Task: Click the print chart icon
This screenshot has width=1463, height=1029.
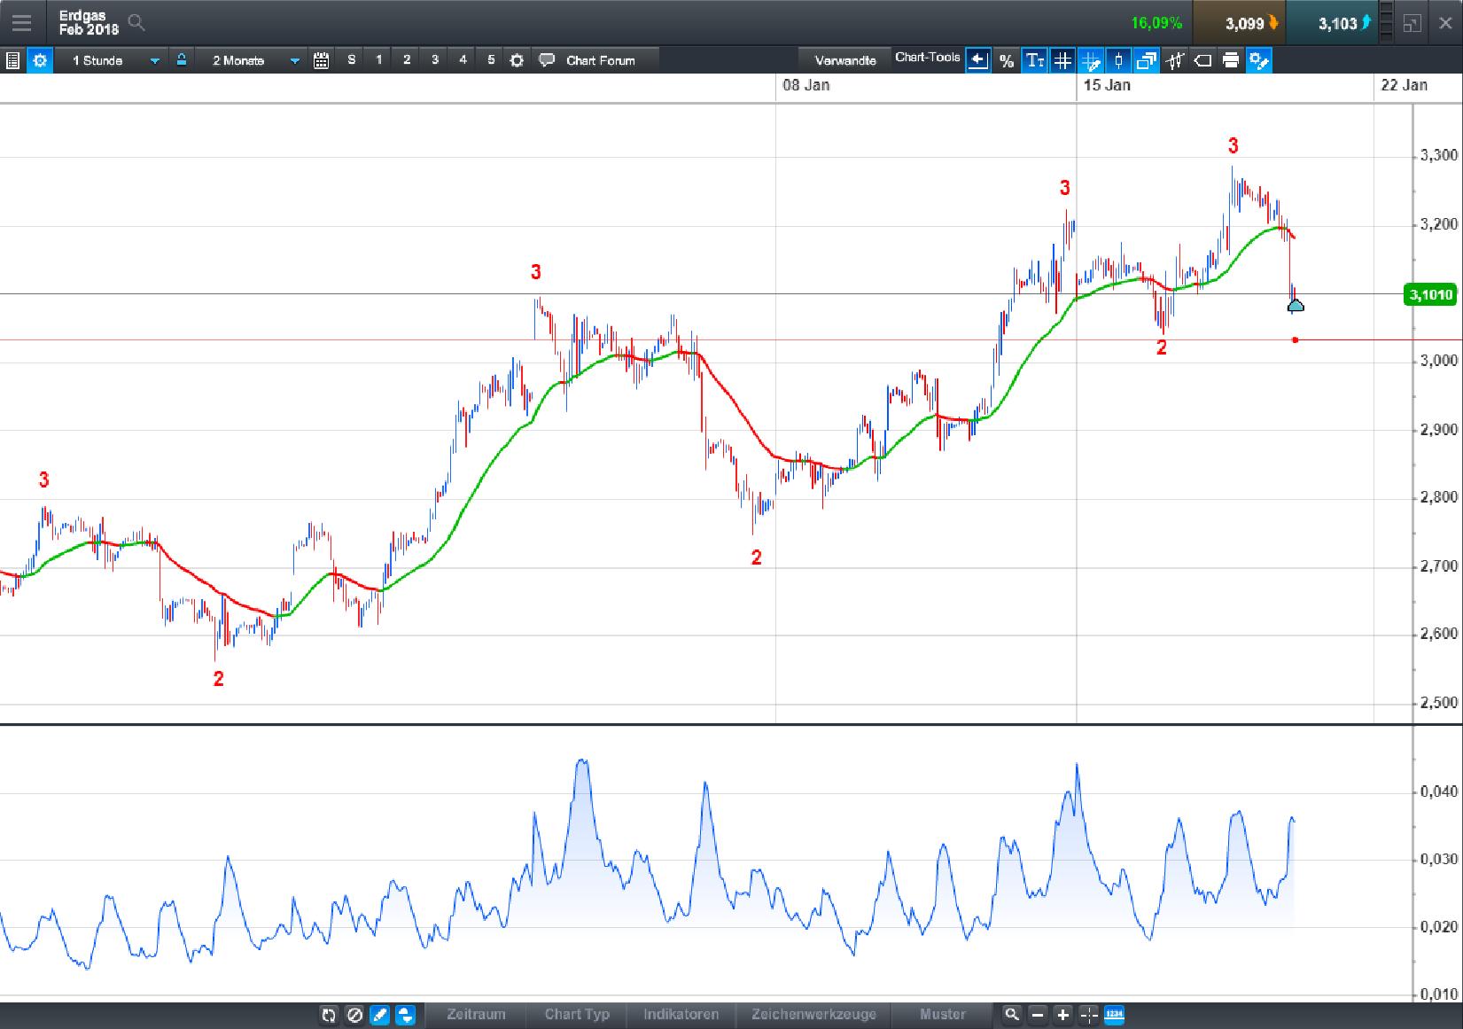Action: click(x=1231, y=60)
